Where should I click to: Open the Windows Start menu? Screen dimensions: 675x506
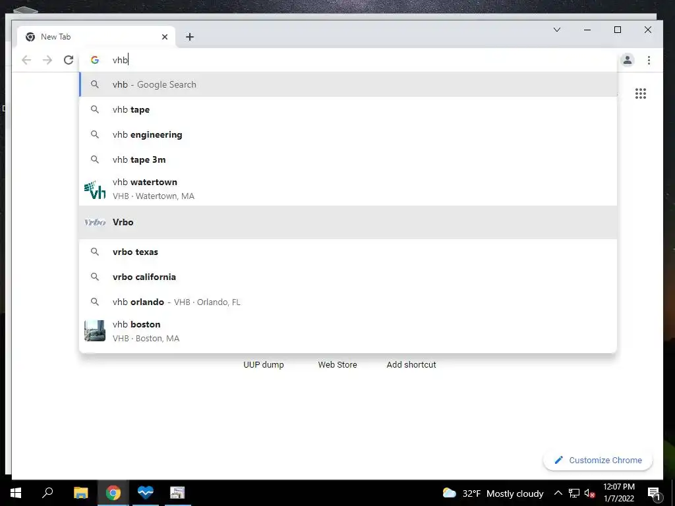(x=16, y=493)
